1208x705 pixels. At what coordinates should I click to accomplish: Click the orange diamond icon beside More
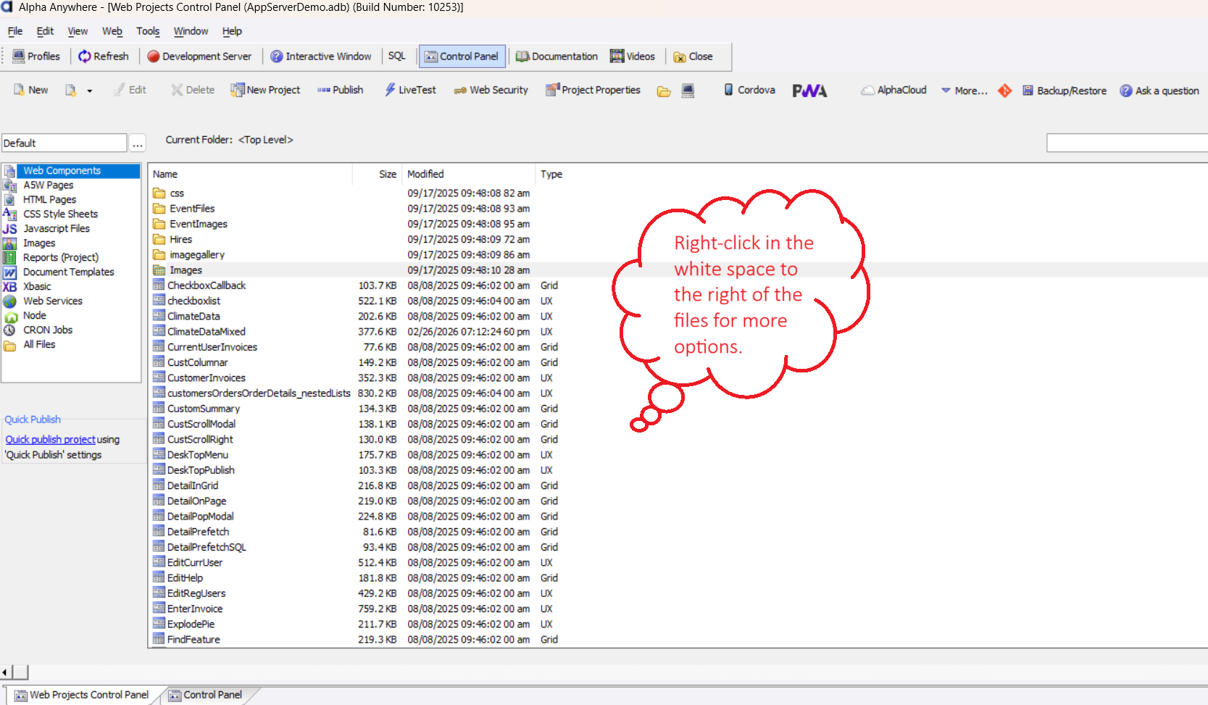1004,91
